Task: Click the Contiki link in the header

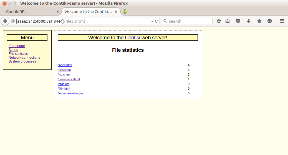Action: [x=132, y=38]
